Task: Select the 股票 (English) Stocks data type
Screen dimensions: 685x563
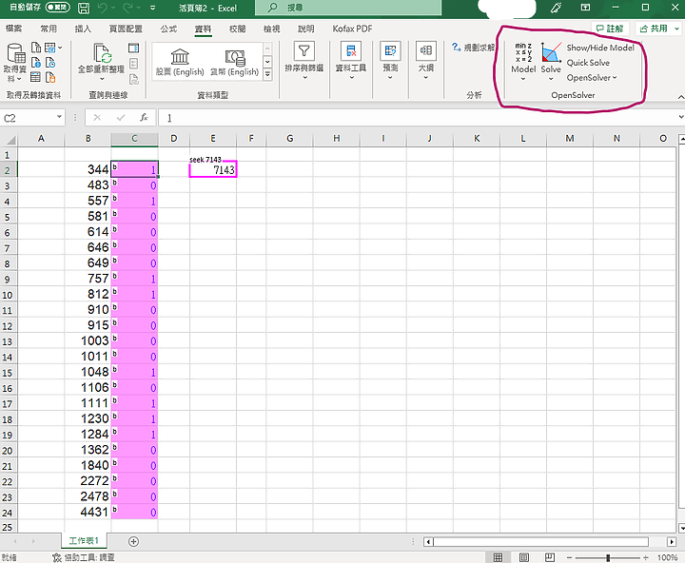Action: 180,62
